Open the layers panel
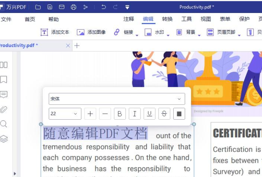Screen dimensions: 262x177 4,139
